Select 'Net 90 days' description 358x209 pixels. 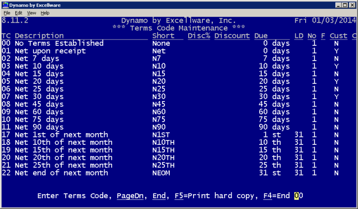point(39,127)
